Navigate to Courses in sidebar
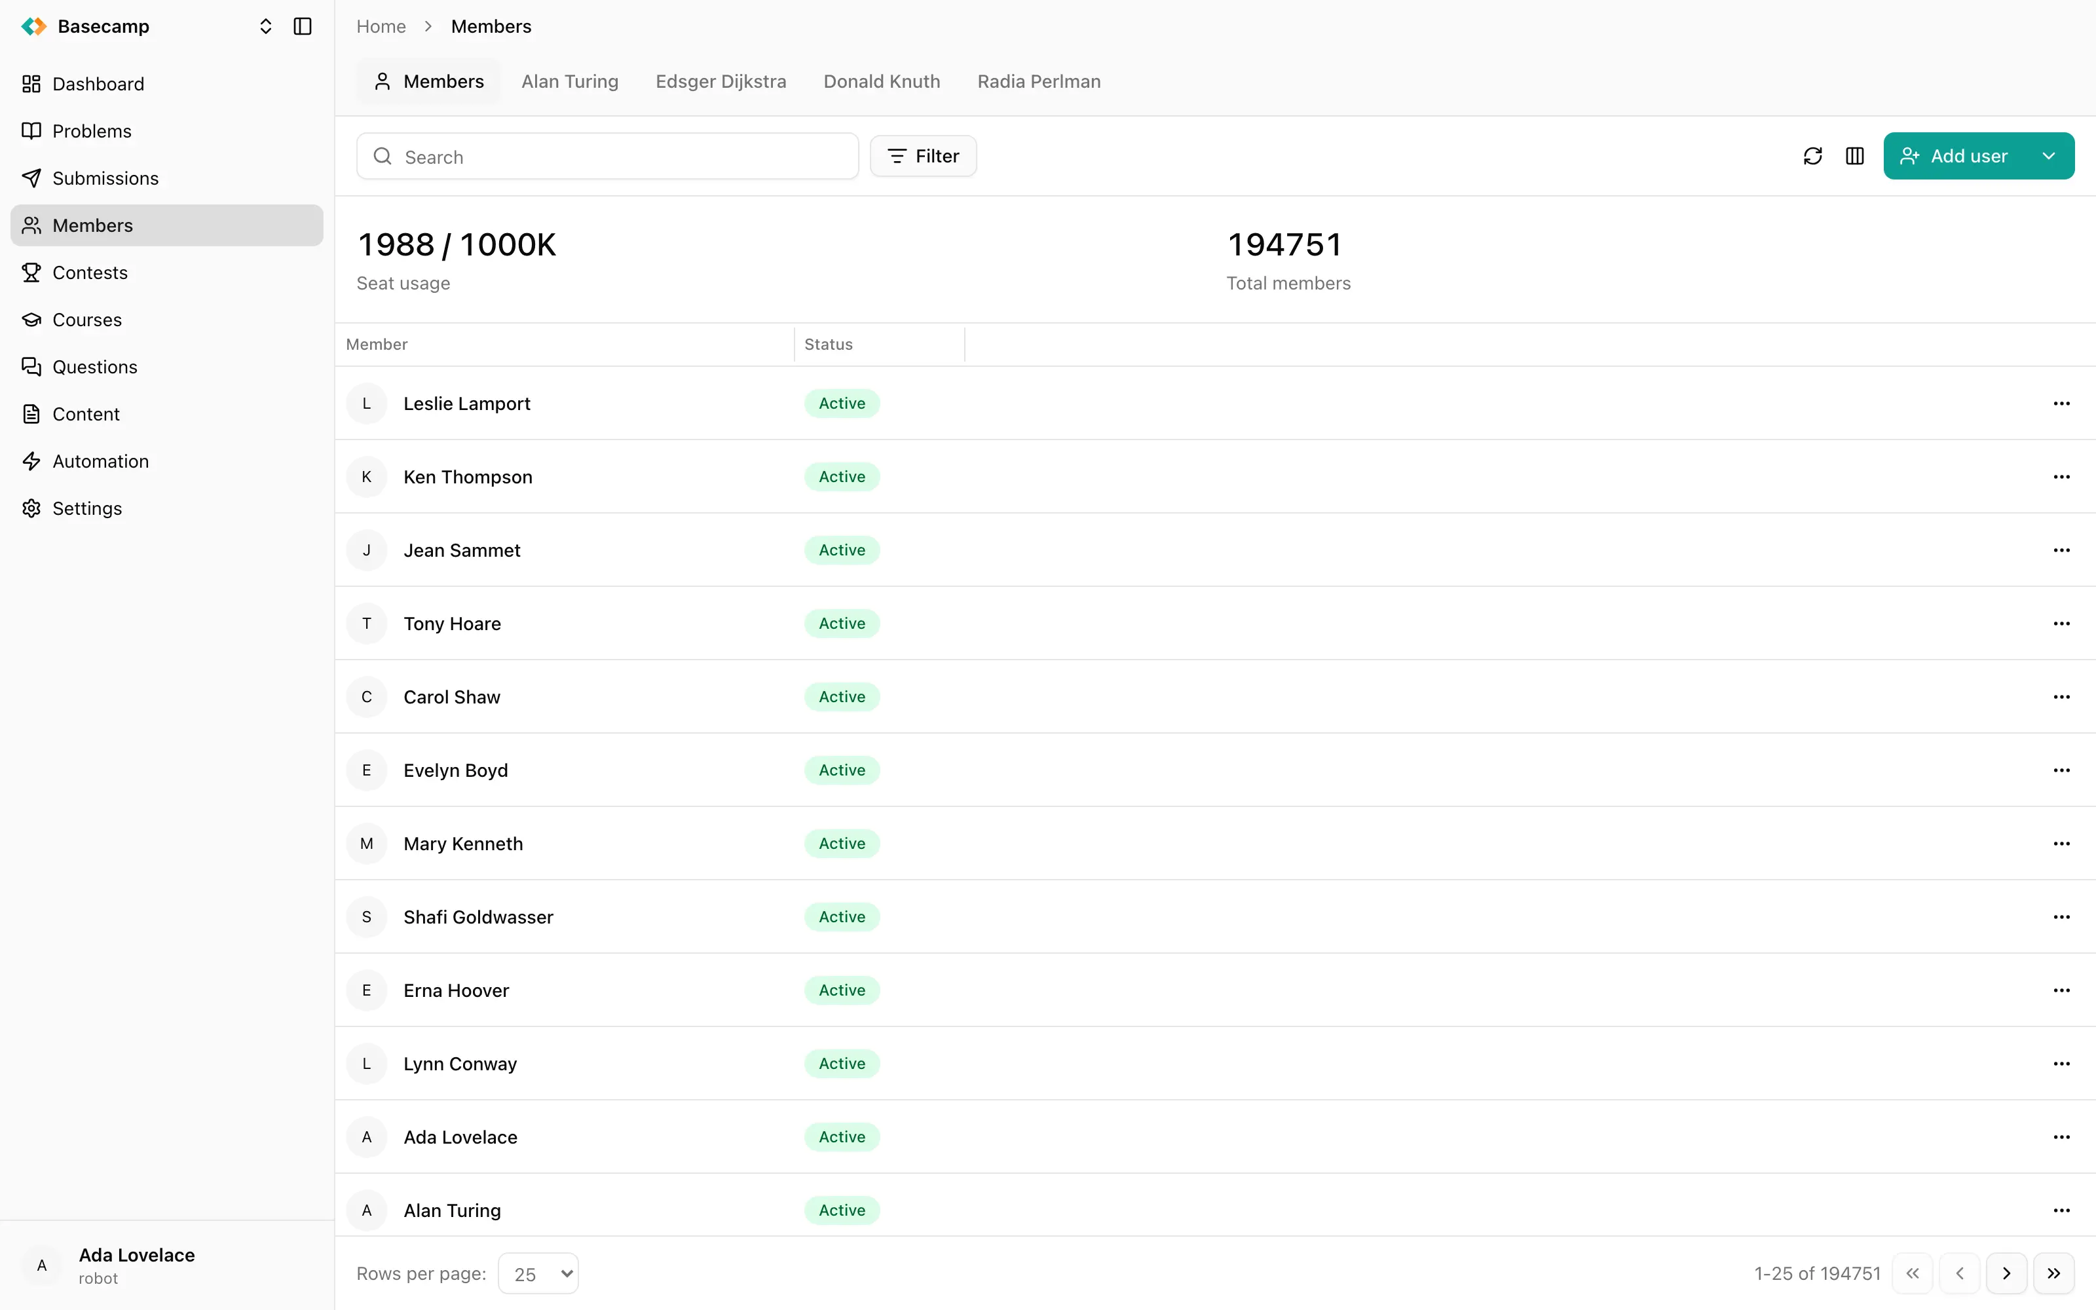 coord(166,320)
